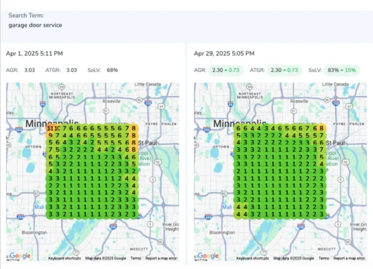373x269 pixels.
Task: Click the Apr 29, 2025 5:05 PM date
Action: [224, 54]
